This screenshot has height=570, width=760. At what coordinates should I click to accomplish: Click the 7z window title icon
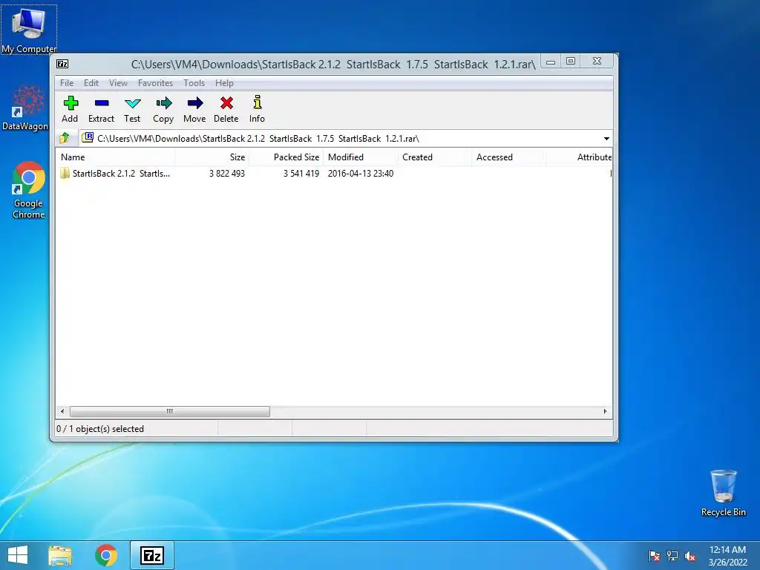click(62, 64)
